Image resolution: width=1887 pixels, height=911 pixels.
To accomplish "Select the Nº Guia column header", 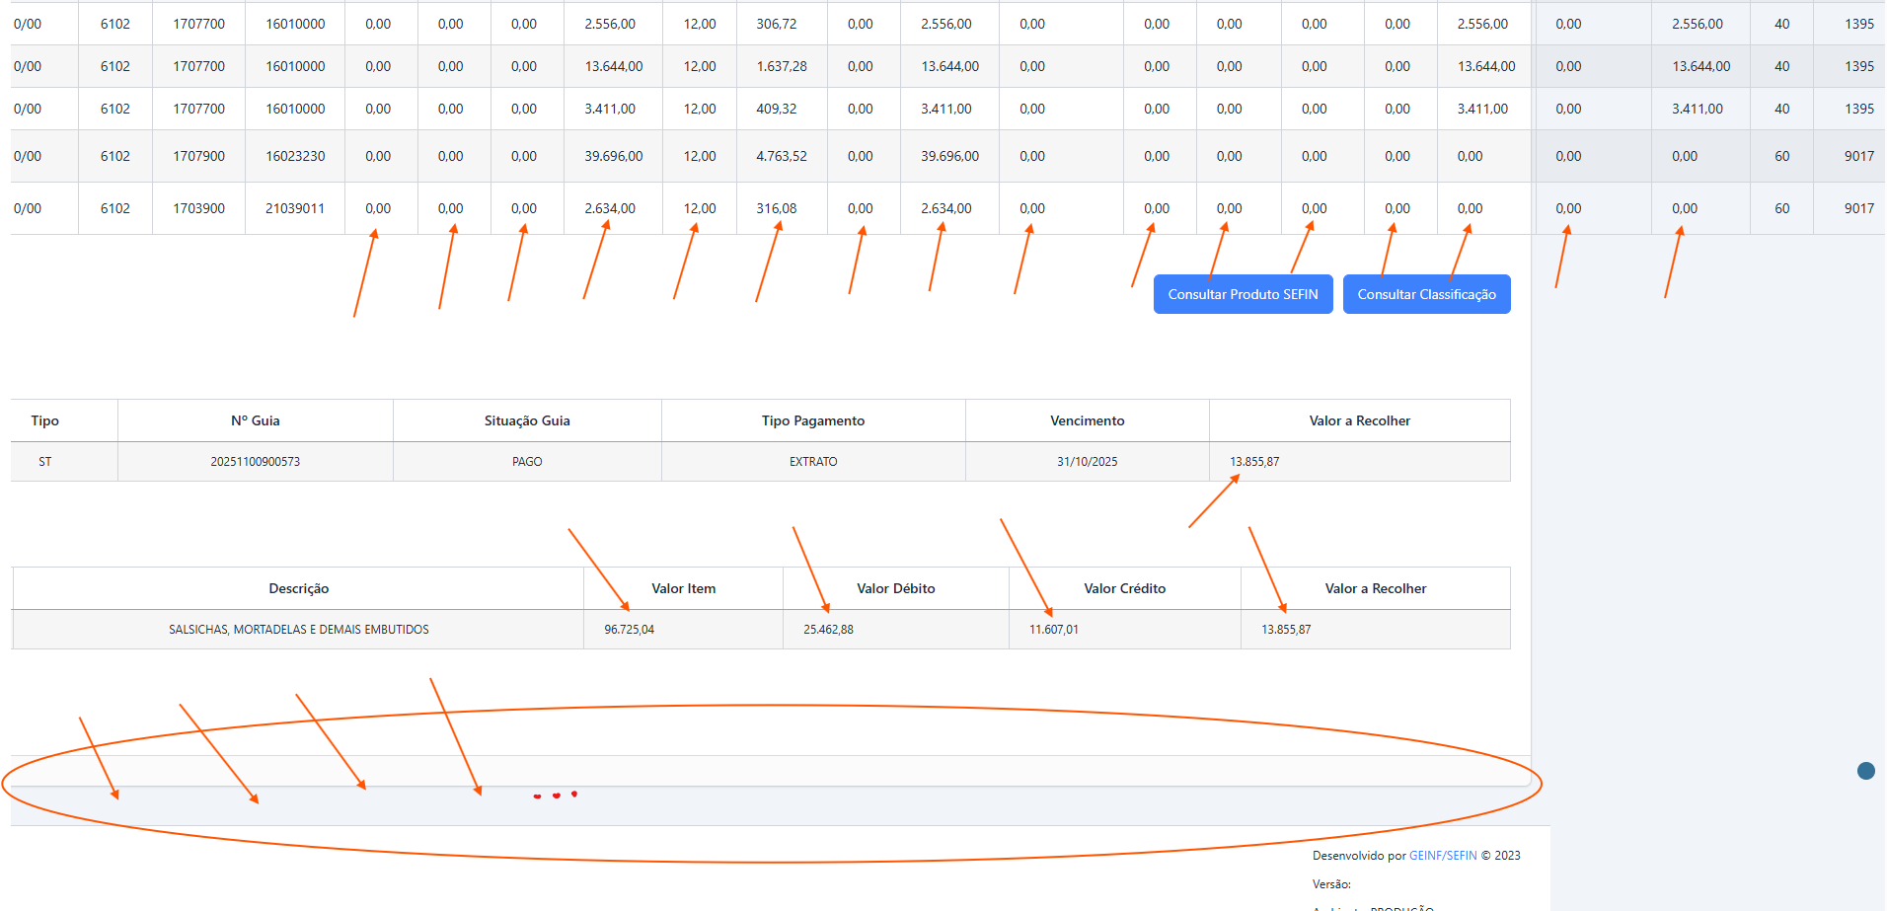I will click(x=255, y=420).
